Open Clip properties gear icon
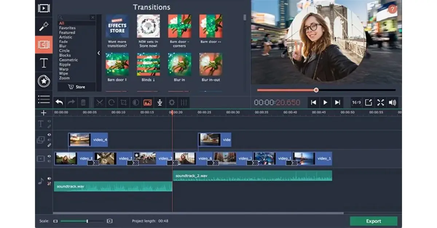This screenshot has height=228, width=437. pos(172,103)
